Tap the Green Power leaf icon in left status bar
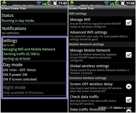The image size is (136, 113). 4,3
